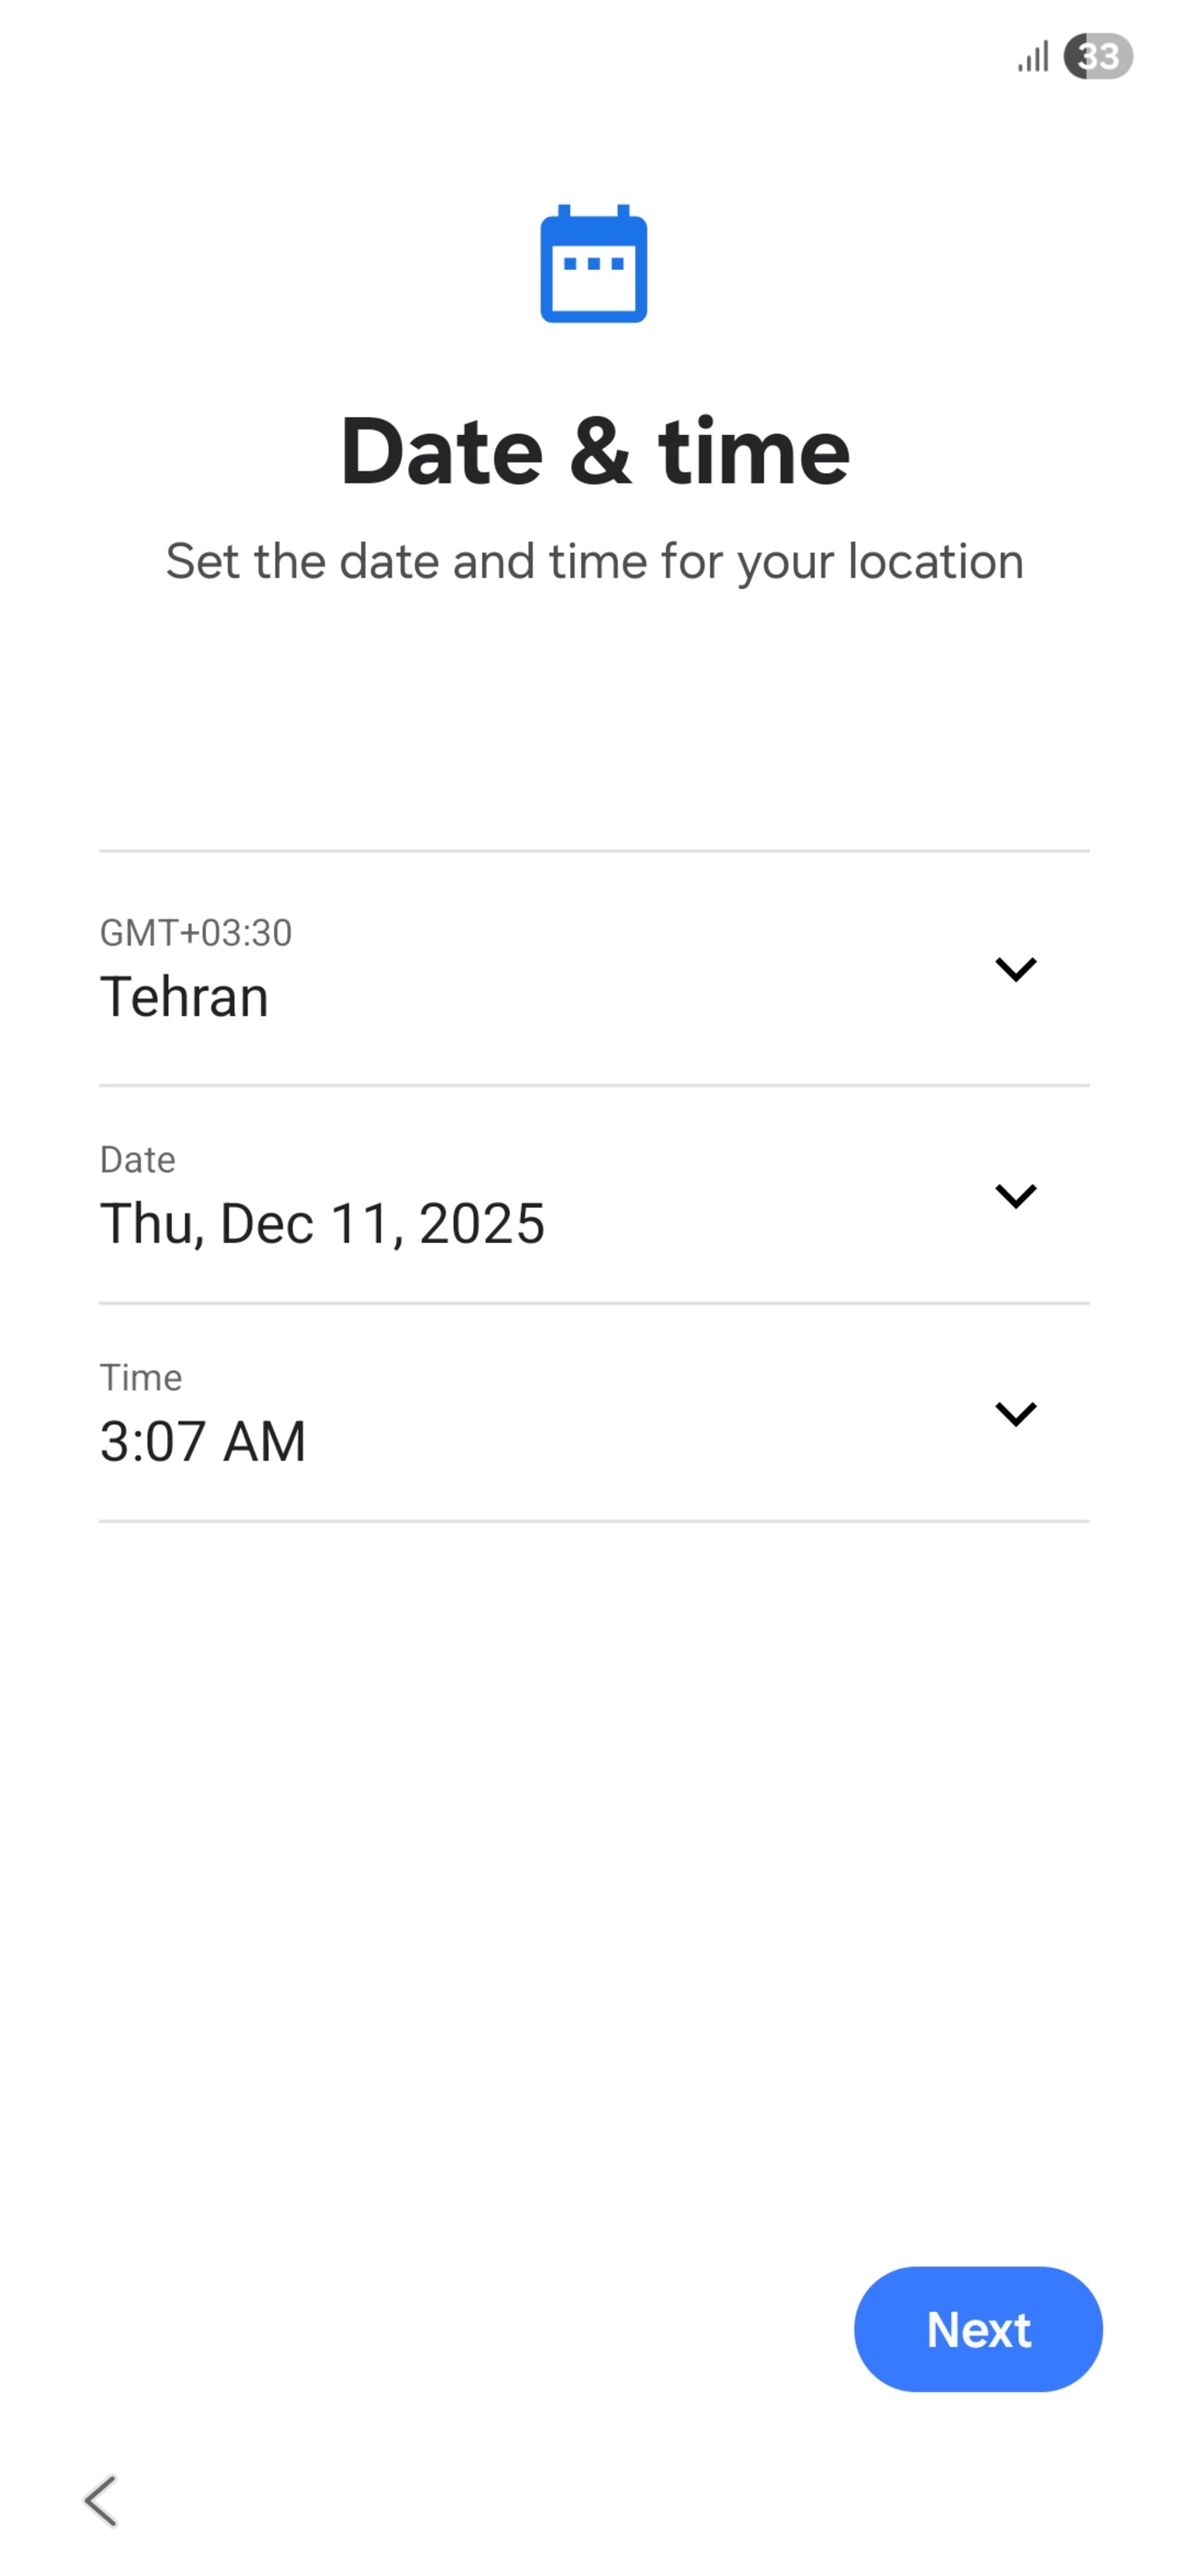Tap the small "Time" field label
The image size is (1189, 2576).
coord(141,1378)
